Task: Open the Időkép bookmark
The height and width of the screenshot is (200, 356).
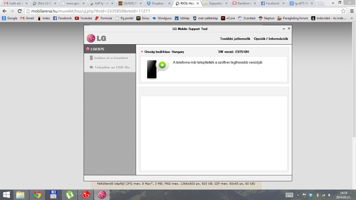Action: (182, 18)
